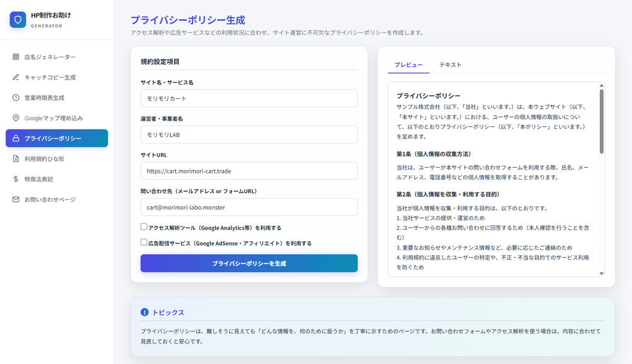Focus the 運営者・事業者名 field containing モリモリLAB
The height and width of the screenshot is (364, 632).
(x=249, y=134)
